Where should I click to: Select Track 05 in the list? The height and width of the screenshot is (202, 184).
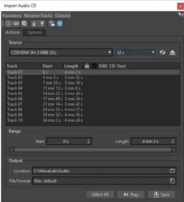click(93, 93)
